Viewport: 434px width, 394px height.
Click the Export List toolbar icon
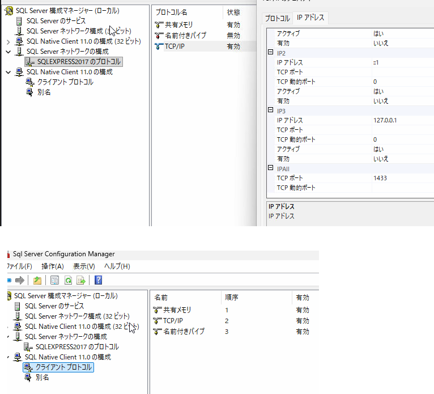tap(81, 280)
